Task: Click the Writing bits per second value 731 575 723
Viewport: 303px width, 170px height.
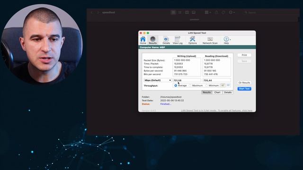Action: tap(180, 74)
